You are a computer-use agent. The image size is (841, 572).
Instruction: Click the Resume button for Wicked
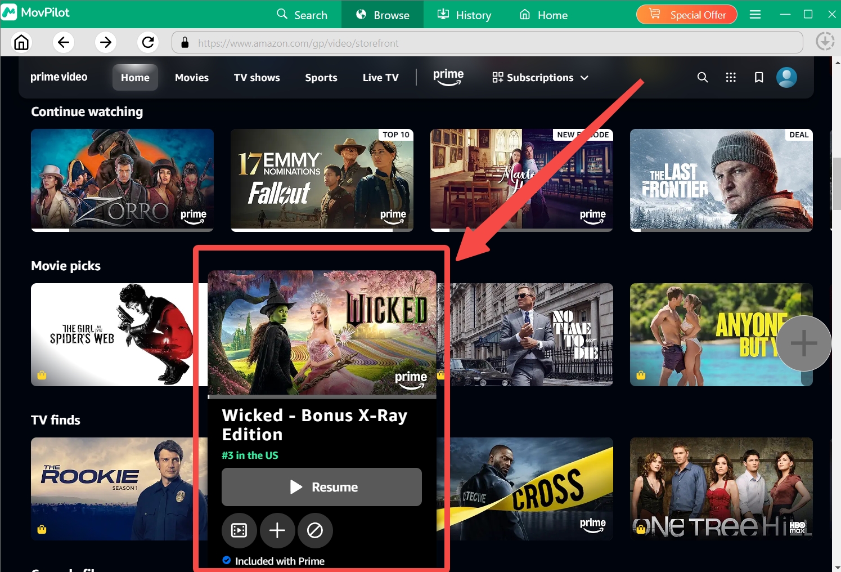pos(321,487)
